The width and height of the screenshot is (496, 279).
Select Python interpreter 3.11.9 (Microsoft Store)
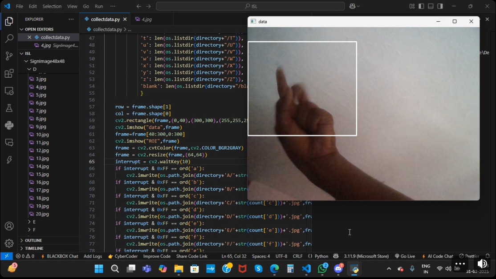tap(366, 256)
